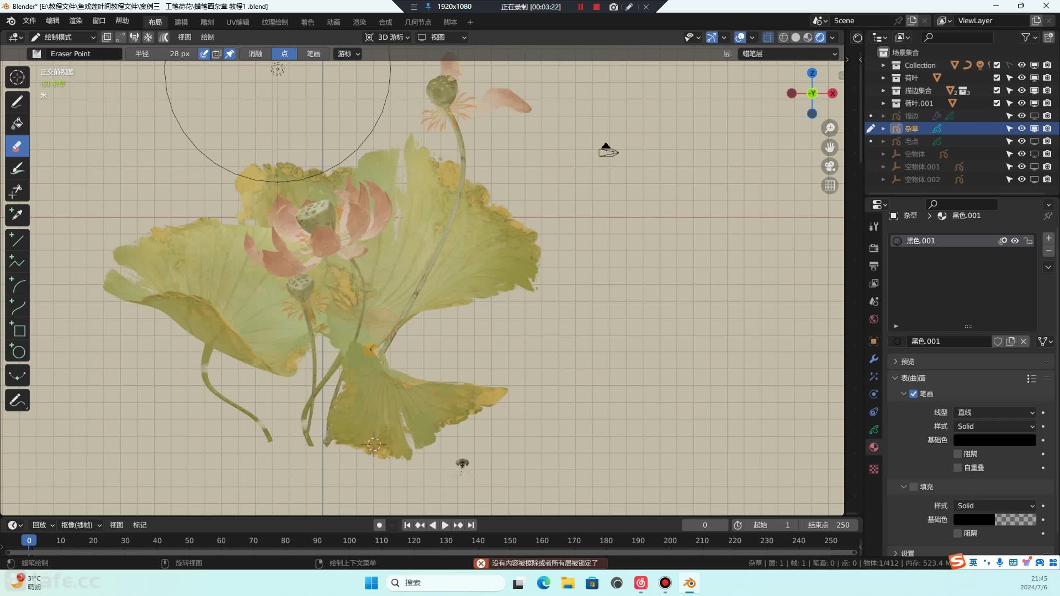The width and height of the screenshot is (1060, 596).
Task: Switch to the 几何节点 workspace tab
Action: [x=418, y=22]
